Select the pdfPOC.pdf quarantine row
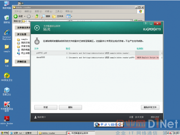 [x=96, y=53]
